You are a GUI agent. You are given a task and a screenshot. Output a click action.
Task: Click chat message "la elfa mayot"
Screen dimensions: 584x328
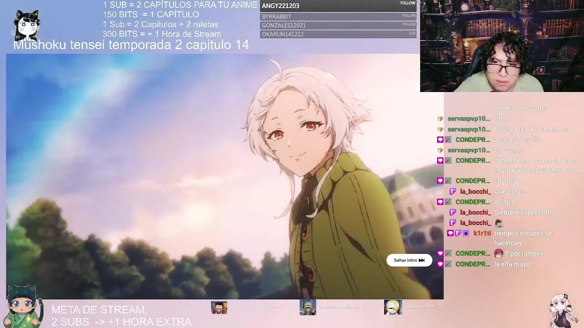tap(513, 264)
